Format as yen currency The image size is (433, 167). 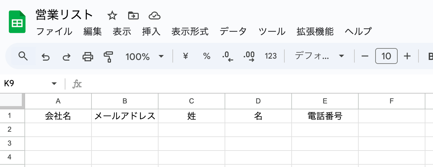pyautogui.click(x=185, y=56)
